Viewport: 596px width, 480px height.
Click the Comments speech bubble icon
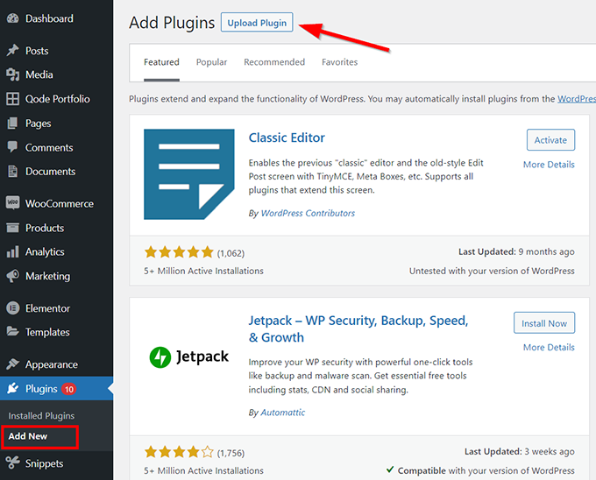pos(12,147)
